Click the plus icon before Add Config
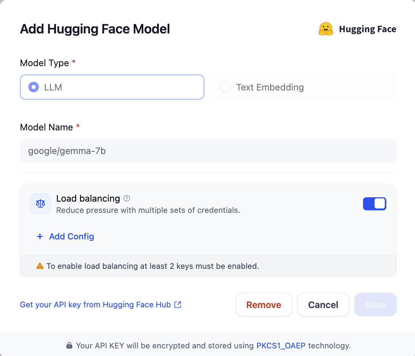Image resolution: width=415 pixels, height=356 pixels. [40, 236]
